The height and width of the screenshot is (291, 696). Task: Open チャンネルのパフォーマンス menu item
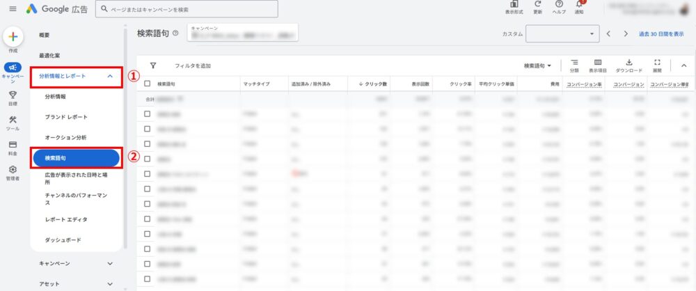point(76,198)
